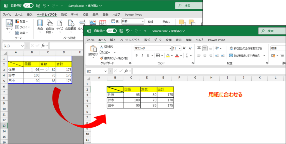Open 効果 effects dropdown in back window
286x144 pixels.
pos(22,33)
